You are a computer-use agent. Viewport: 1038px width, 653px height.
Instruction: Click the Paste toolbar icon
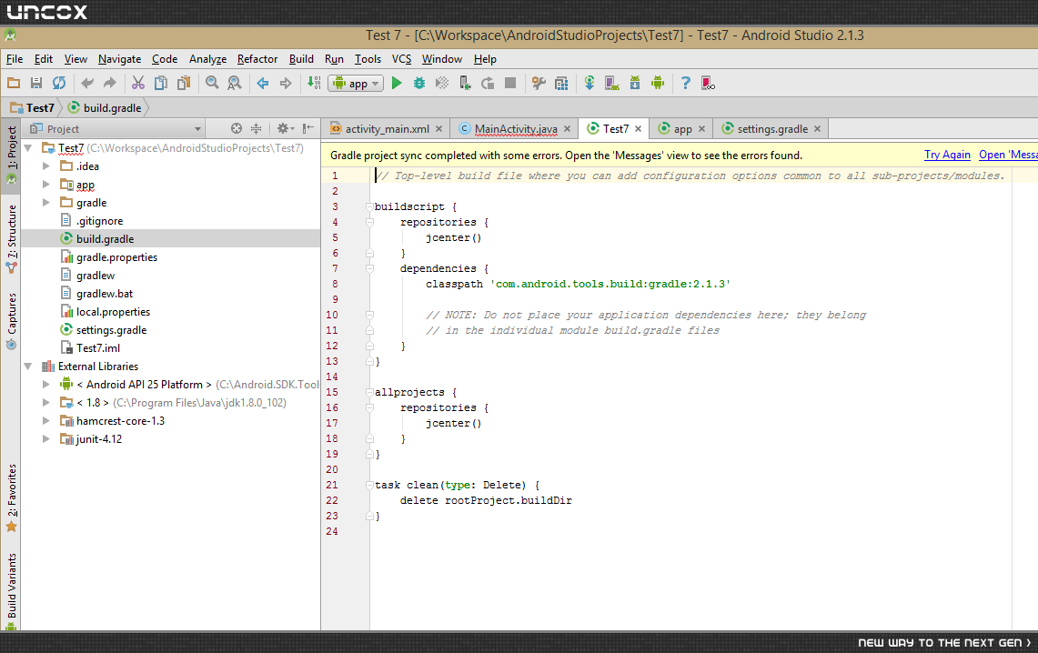184,84
